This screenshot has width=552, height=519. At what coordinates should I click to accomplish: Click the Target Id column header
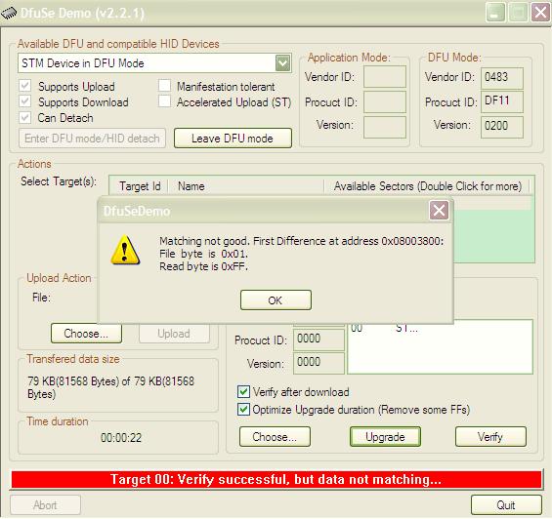(140, 186)
